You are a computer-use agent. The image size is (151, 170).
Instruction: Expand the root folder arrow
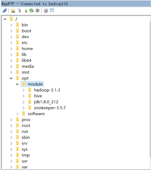11,126
